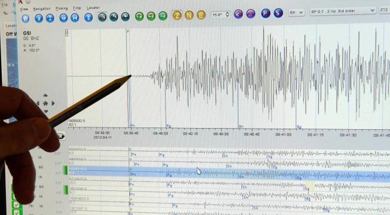Click the down arrow in navigation pad
Image resolution: width=390 pixels, height=215 pixels.
pos(45,111)
